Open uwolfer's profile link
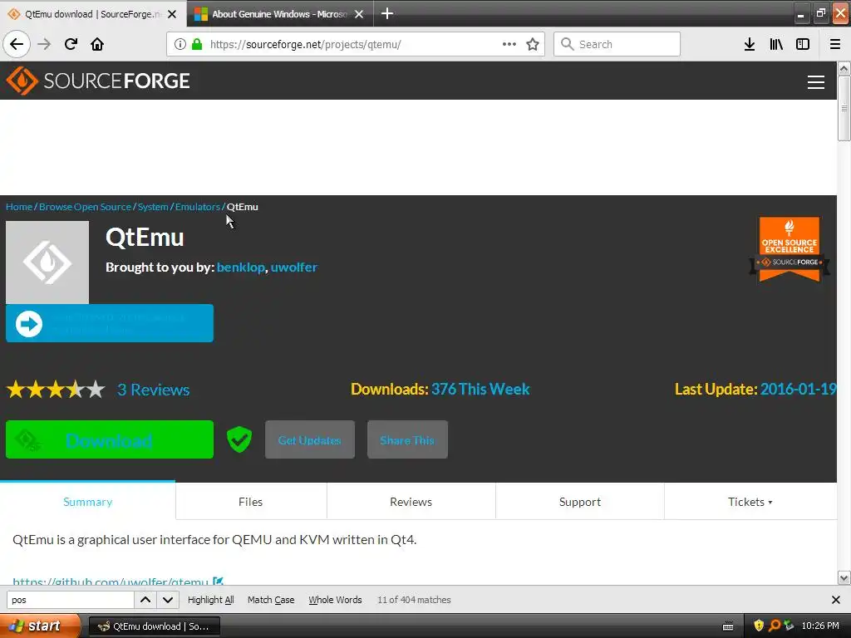 pyautogui.click(x=293, y=267)
